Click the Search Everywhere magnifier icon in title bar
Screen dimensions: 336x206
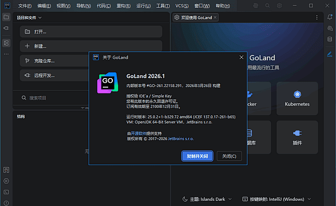click(267, 6)
